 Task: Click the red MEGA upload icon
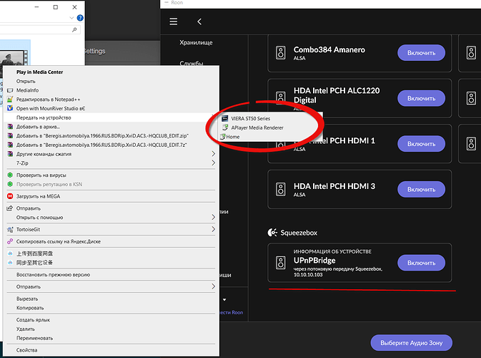coord(10,195)
